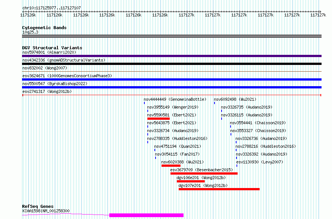This screenshot has height=219, width=332.
Task: Click the blue tick marker under esv1130930
Action: pyautogui.click(x=237, y=166)
